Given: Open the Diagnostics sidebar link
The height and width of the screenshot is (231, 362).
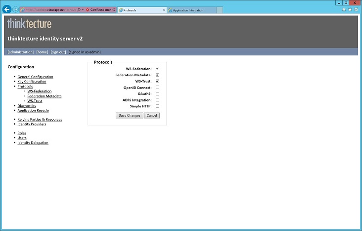Looking at the screenshot, I should 27,105.
